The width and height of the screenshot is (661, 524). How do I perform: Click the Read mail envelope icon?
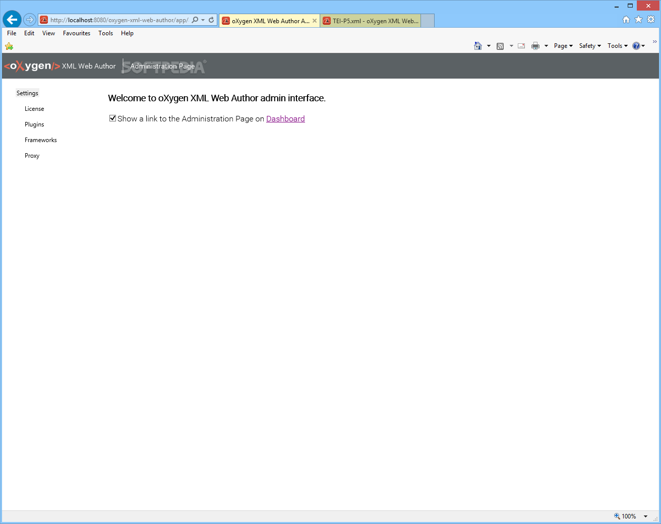(x=521, y=46)
